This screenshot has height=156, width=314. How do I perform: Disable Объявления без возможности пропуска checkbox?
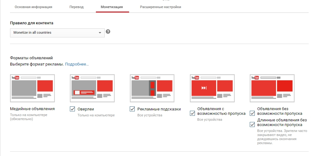tap(252, 113)
